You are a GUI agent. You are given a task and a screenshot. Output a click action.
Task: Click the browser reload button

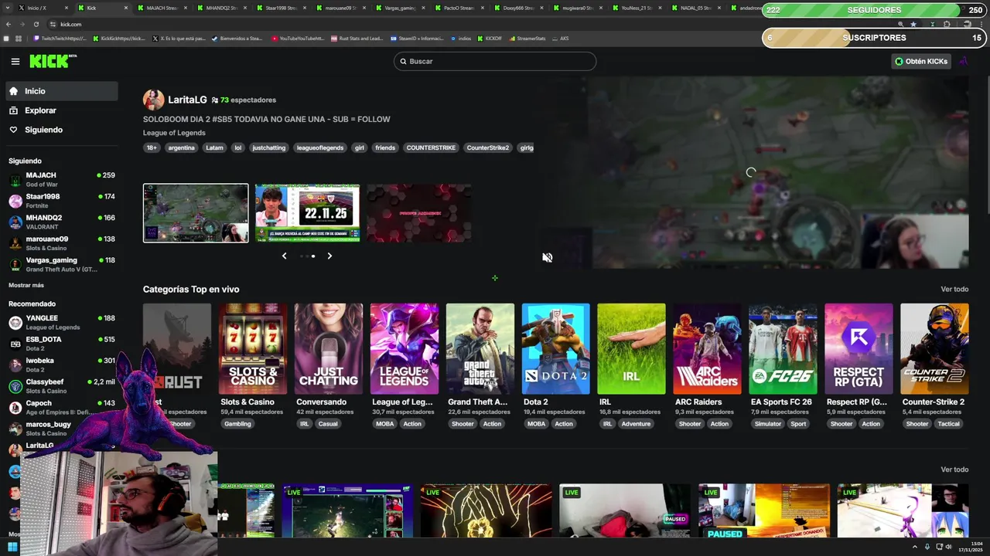(36, 24)
